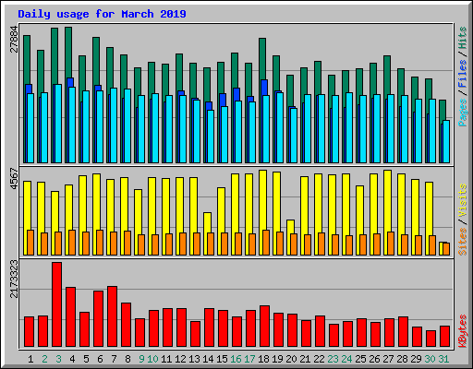
Task: Click day label 12 on the x-axis
Action: point(180,359)
